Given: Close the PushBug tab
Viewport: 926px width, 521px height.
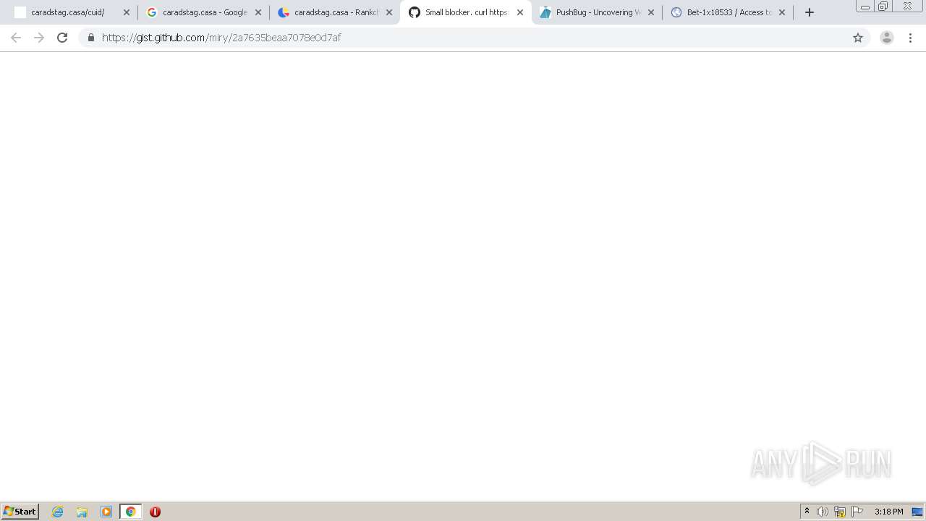Looking at the screenshot, I should pos(651,12).
